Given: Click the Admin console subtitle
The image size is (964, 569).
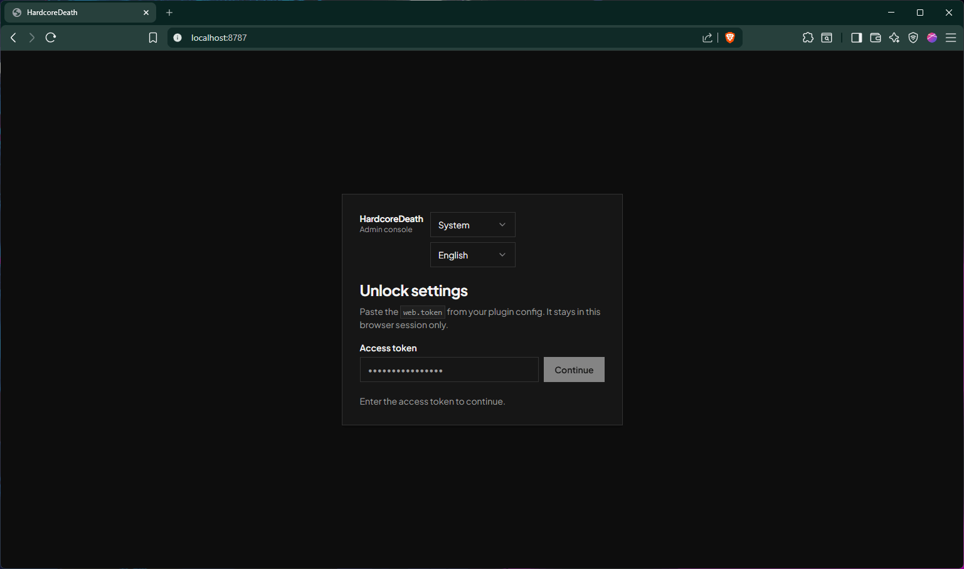Looking at the screenshot, I should [386, 230].
